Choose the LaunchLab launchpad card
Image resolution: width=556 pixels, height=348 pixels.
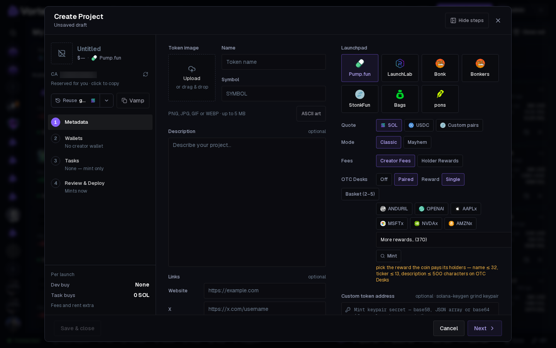pos(400,68)
